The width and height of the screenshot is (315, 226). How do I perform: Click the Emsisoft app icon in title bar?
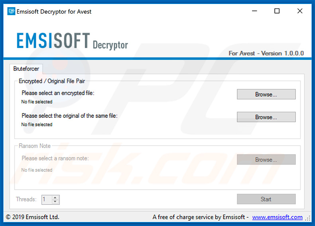point(11,11)
